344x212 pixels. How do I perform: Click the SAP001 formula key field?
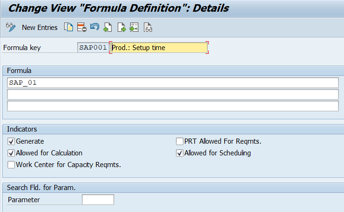pyautogui.click(x=93, y=47)
